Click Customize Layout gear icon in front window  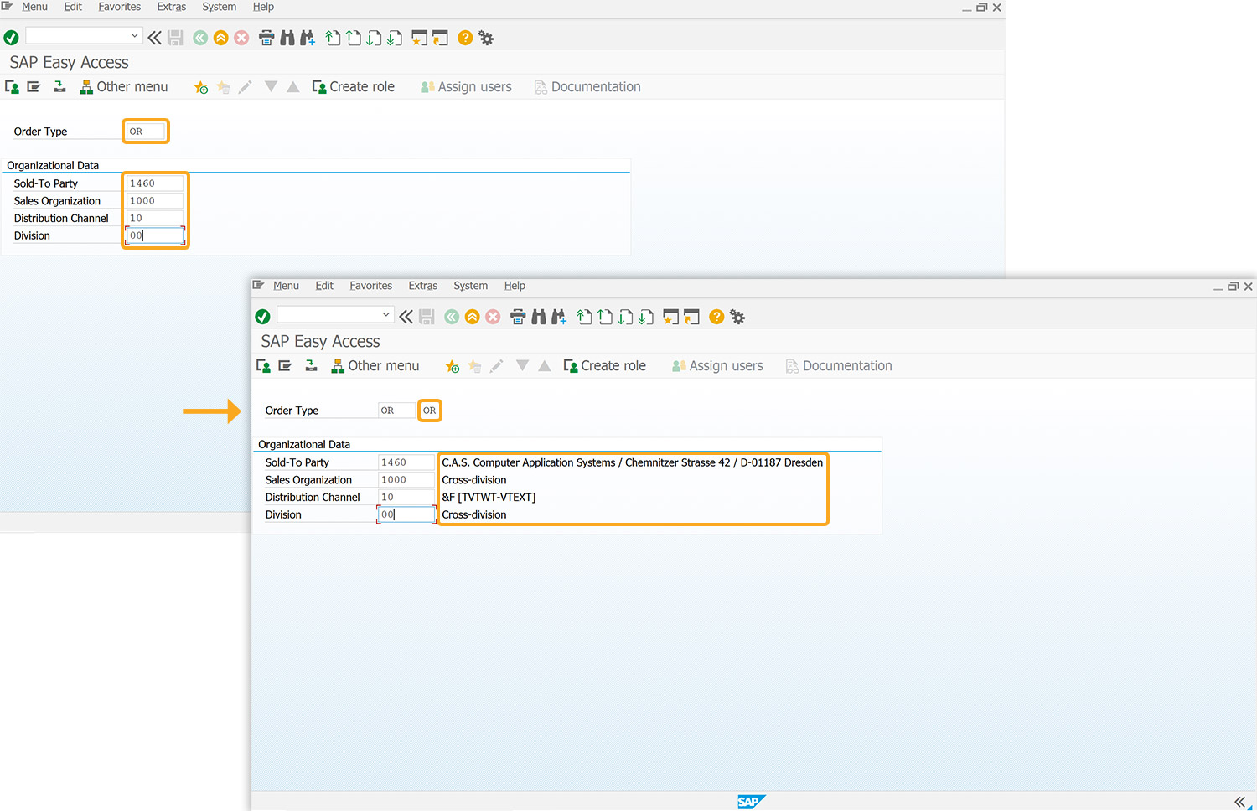pyautogui.click(x=737, y=317)
